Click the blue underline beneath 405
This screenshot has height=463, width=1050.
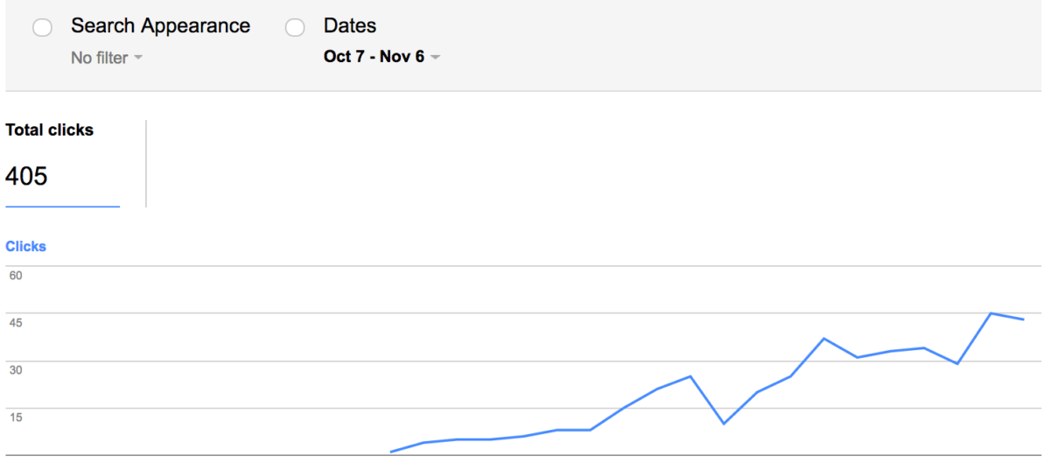coord(62,207)
